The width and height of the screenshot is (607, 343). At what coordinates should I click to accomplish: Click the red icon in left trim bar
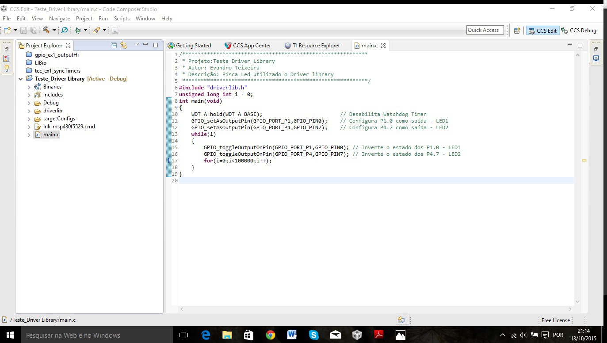7,58
